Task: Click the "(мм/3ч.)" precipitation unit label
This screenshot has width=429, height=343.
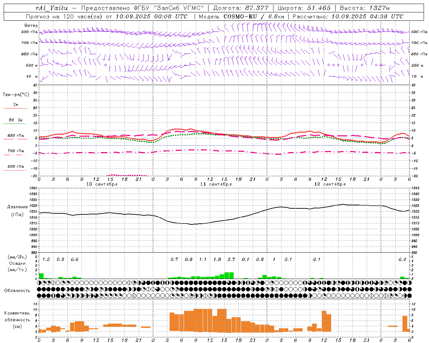Action: coord(17,257)
